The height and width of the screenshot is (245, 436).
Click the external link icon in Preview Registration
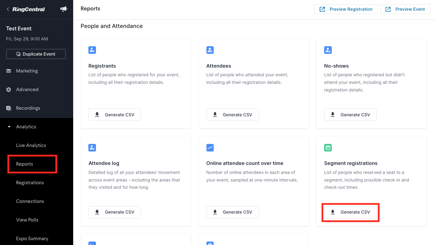coord(322,9)
